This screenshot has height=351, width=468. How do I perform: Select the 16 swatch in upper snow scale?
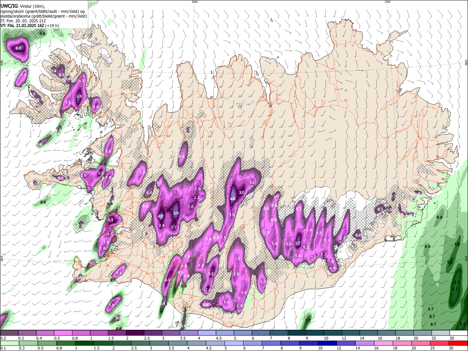[386, 333]
